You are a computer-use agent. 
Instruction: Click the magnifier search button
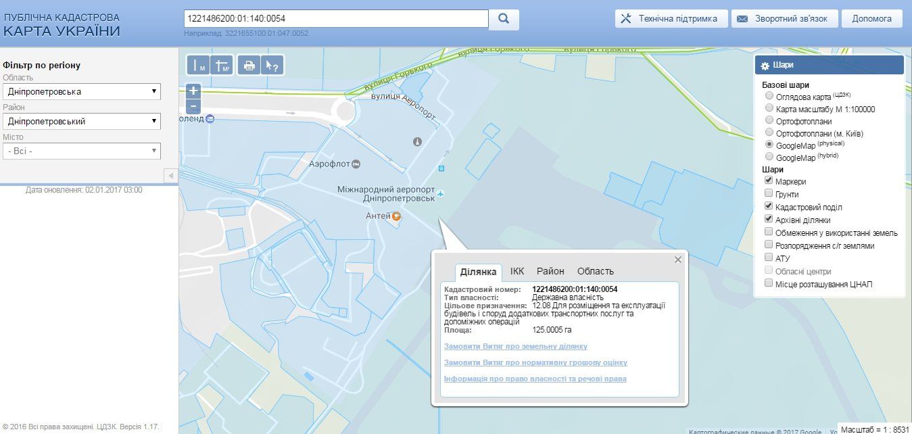pos(504,19)
